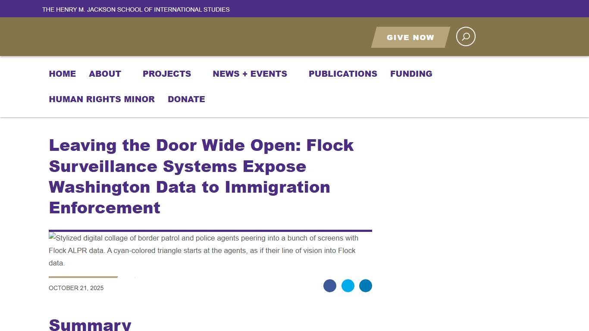Screen dimensions: 589x331
Task: Expand the ABOUT dropdown menu
Action: pos(105,74)
